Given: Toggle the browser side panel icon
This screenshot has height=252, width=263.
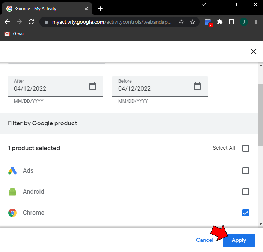Looking at the screenshot, I should coord(232,22).
